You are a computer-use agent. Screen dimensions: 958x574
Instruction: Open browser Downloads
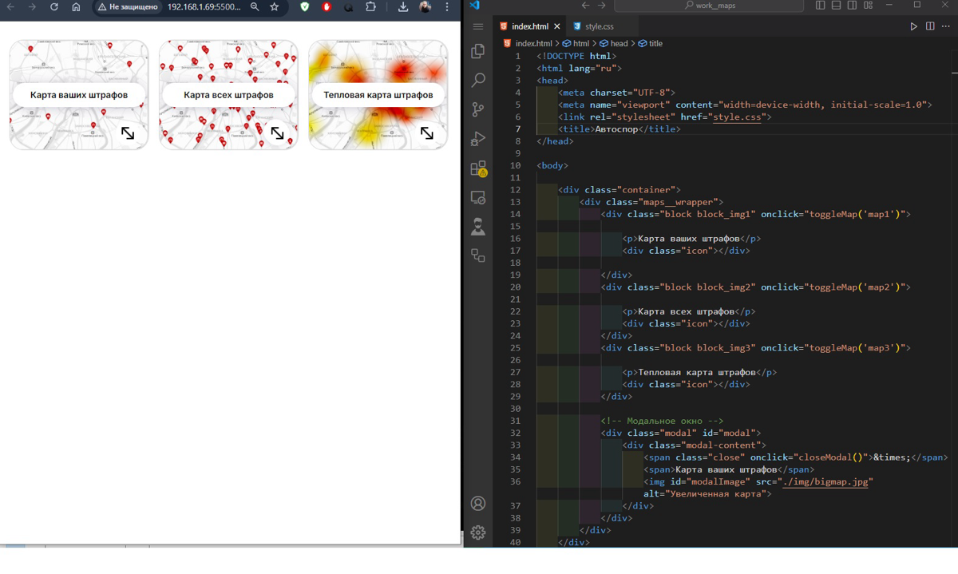tap(403, 7)
